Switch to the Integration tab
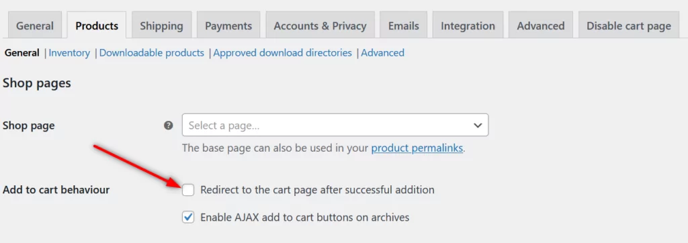This screenshot has width=688, height=243. 468,26
